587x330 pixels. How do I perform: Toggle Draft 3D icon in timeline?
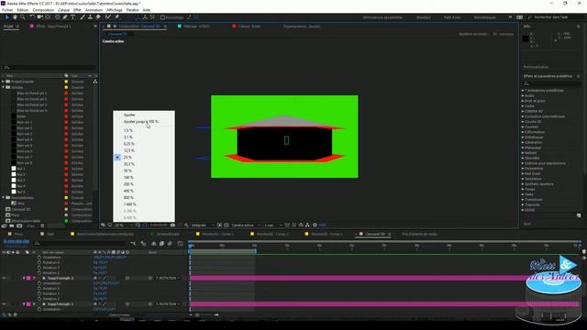click(143, 244)
